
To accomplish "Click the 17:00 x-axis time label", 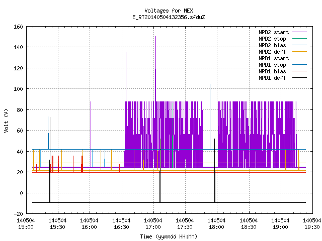I will [153, 227].
